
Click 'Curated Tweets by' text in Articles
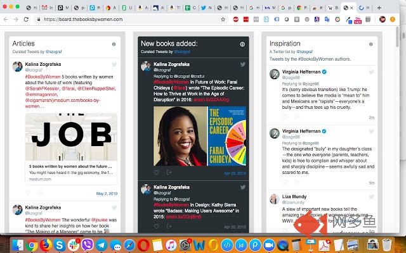(28, 52)
